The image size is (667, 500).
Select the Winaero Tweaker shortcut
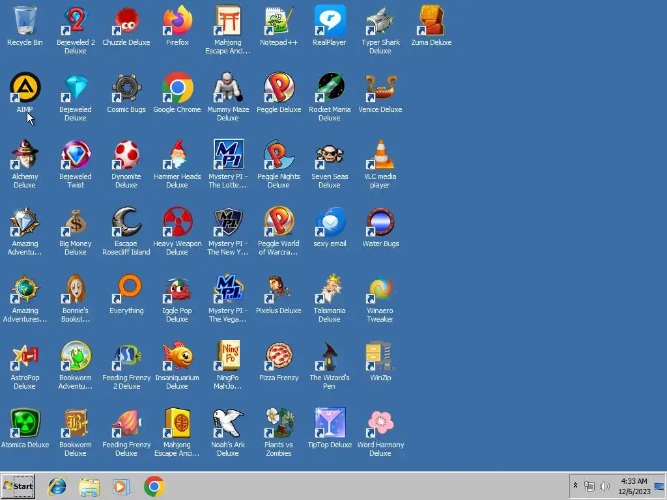click(x=380, y=288)
